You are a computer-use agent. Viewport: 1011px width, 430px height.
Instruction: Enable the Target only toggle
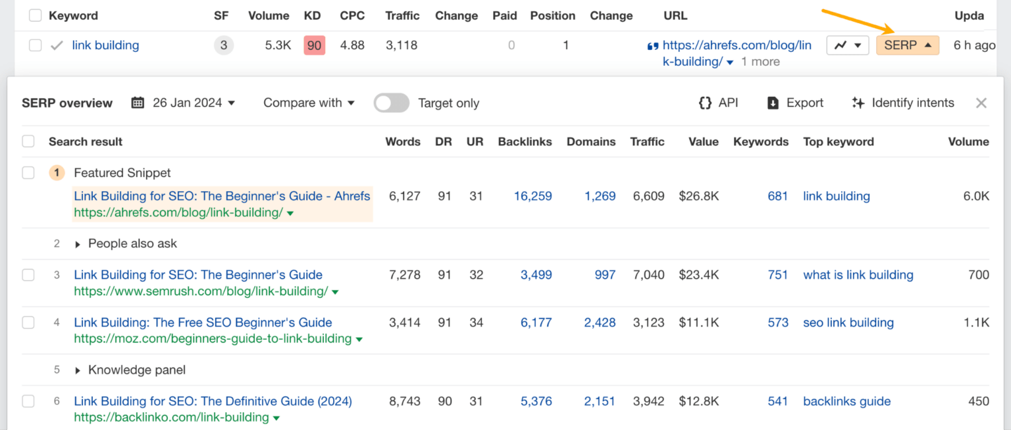point(392,103)
